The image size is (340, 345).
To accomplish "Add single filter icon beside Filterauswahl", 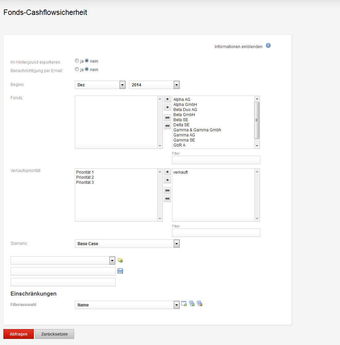I will [x=184, y=304].
